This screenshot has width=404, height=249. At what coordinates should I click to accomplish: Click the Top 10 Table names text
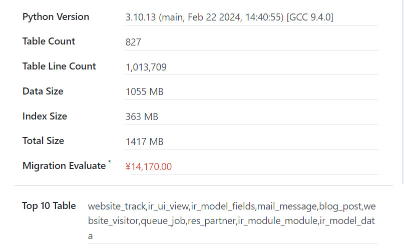click(x=232, y=221)
